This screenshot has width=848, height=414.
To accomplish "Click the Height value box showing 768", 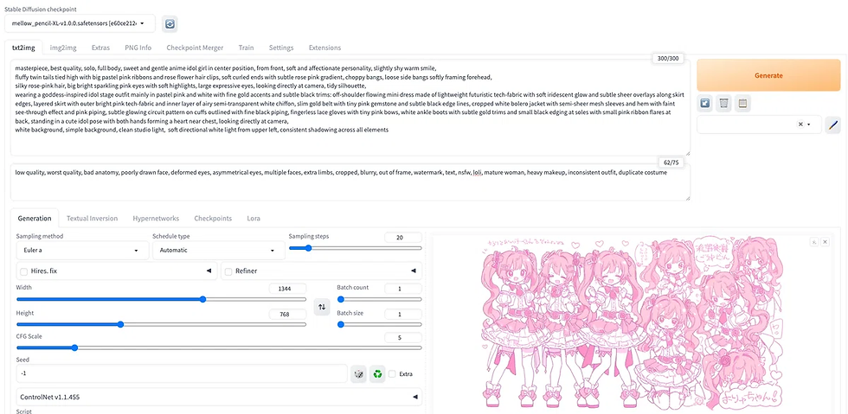I will [287, 314].
